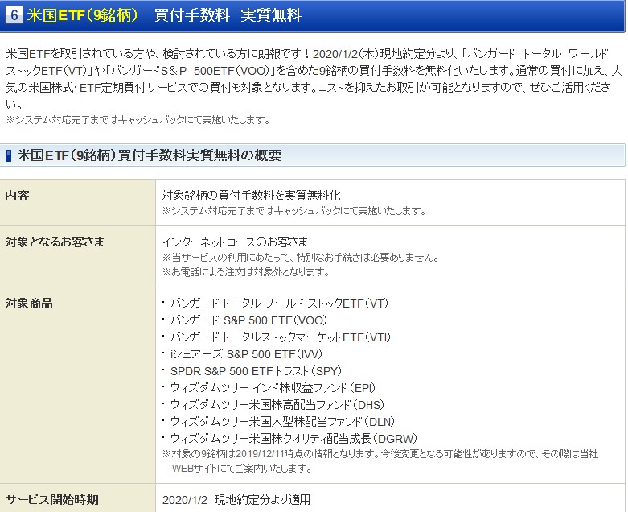Click cashback note below the intro paragraph
The image size is (628, 512).
pyautogui.click(x=138, y=119)
